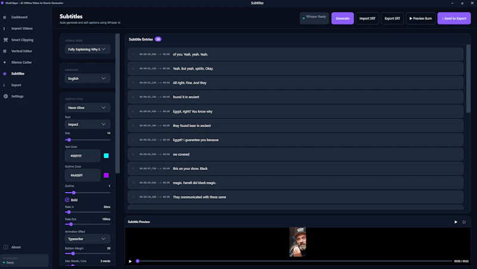Click the subtitle entries list scrollbar

tap(468, 79)
